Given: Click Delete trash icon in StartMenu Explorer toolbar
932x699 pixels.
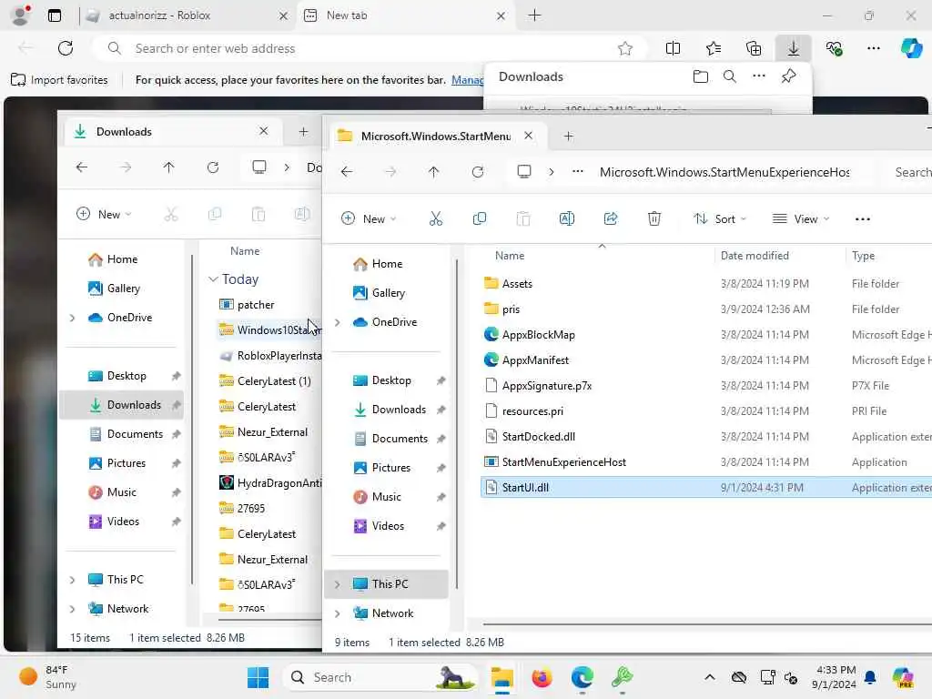Looking at the screenshot, I should point(653,218).
